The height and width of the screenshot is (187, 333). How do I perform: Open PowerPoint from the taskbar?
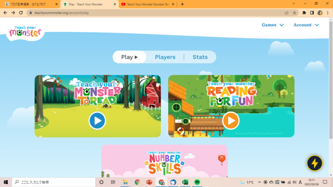pyautogui.click(x=149, y=182)
